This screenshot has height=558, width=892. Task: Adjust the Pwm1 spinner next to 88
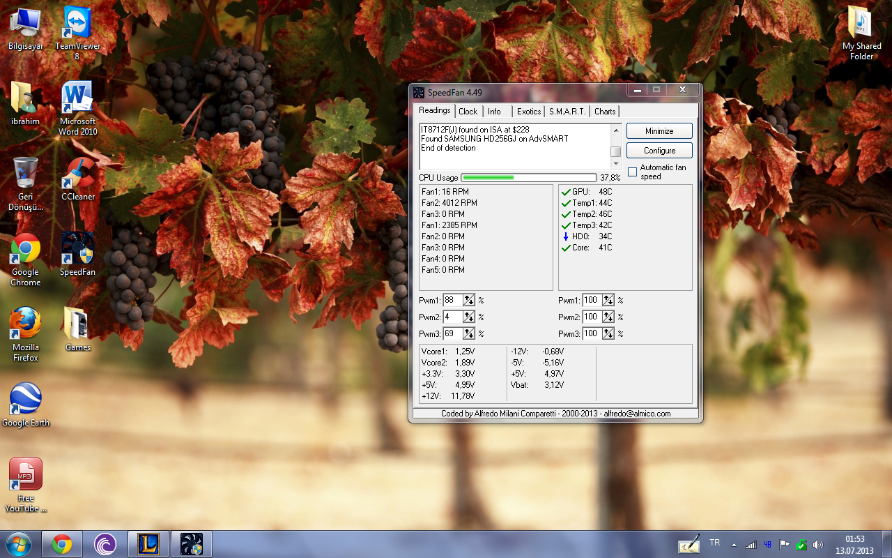coord(469,300)
